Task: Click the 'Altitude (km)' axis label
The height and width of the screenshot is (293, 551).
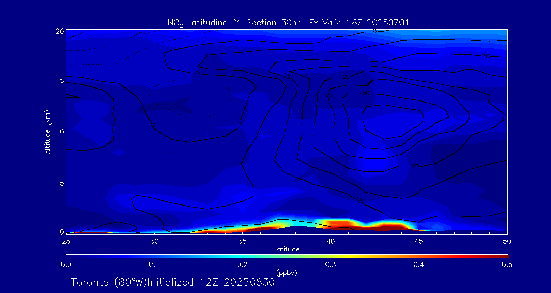Action: (x=47, y=131)
